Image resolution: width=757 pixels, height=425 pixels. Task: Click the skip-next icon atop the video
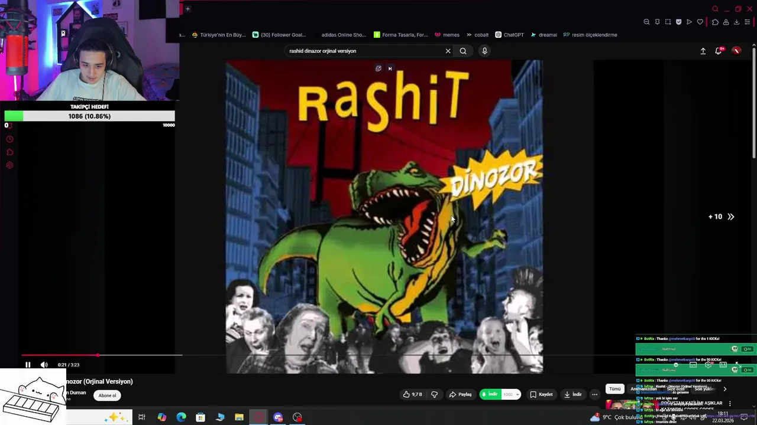[390, 68]
